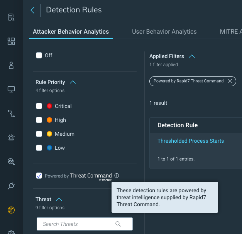Check the Critical priority checkbox

click(39, 106)
